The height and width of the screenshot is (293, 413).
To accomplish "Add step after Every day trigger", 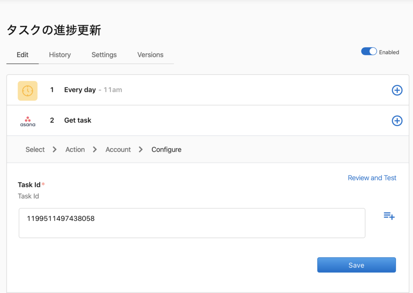I will coord(397,91).
